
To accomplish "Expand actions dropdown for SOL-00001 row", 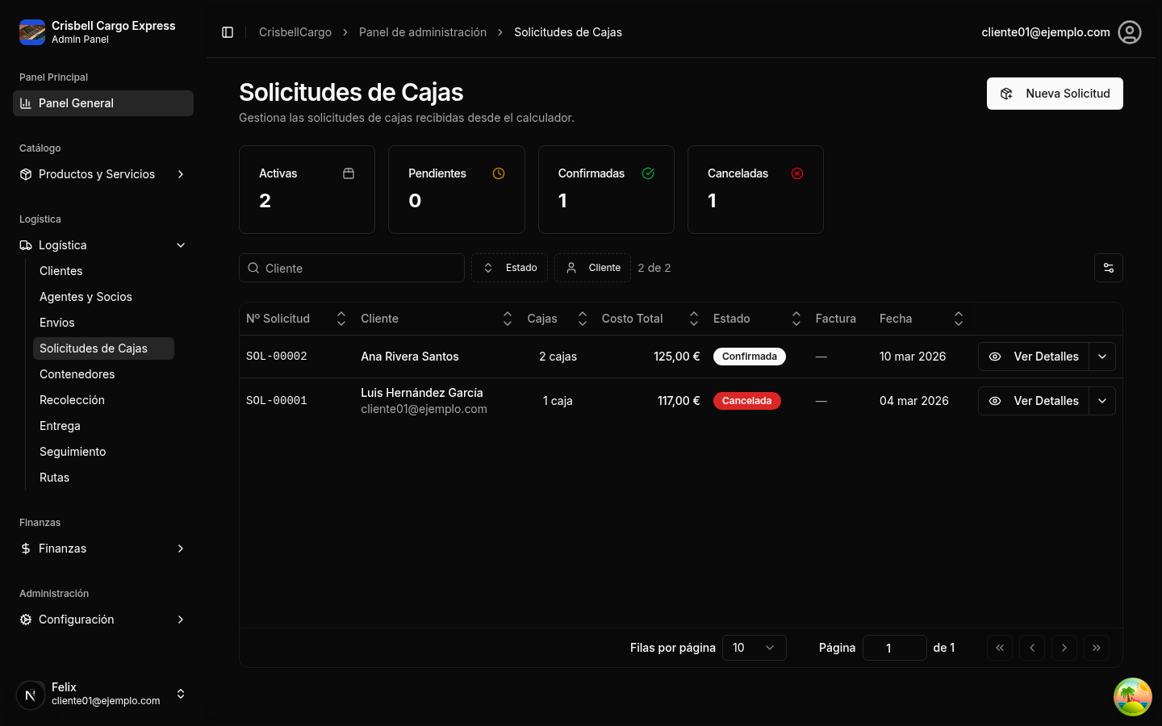I will pos(1102,401).
